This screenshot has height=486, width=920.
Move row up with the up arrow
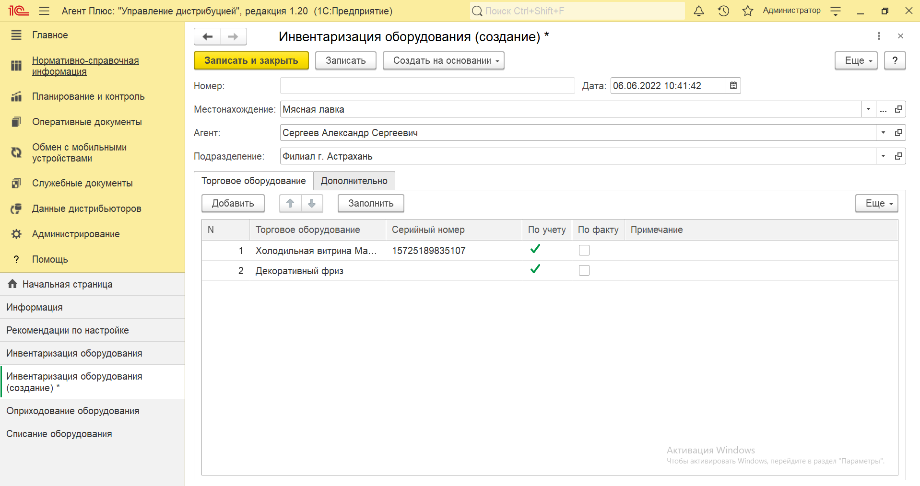pyautogui.click(x=290, y=203)
